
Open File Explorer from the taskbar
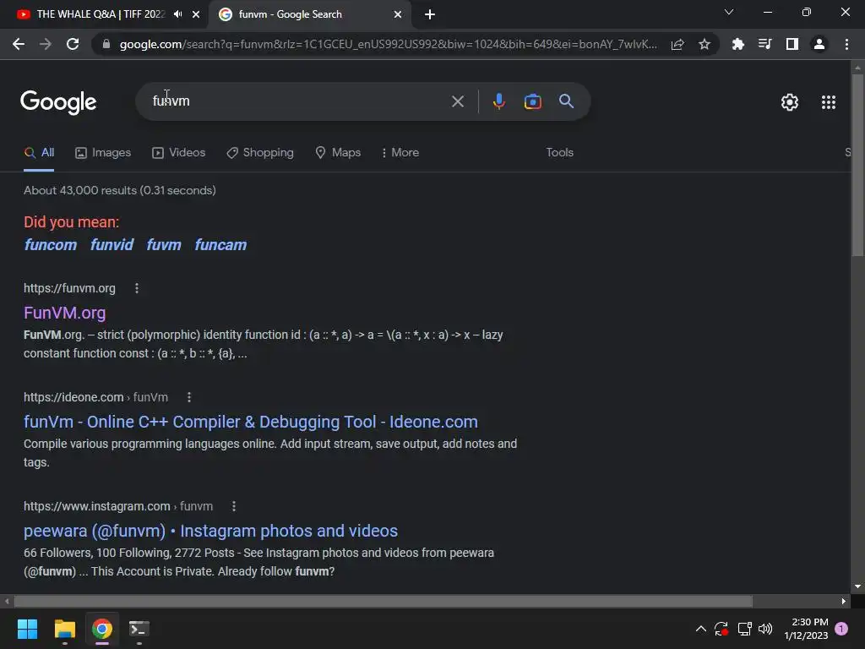64,629
